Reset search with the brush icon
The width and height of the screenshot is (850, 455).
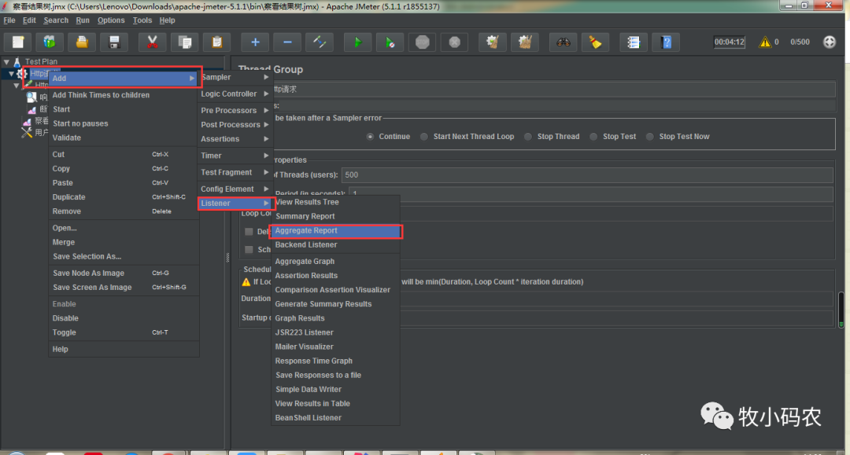[595, 42]
